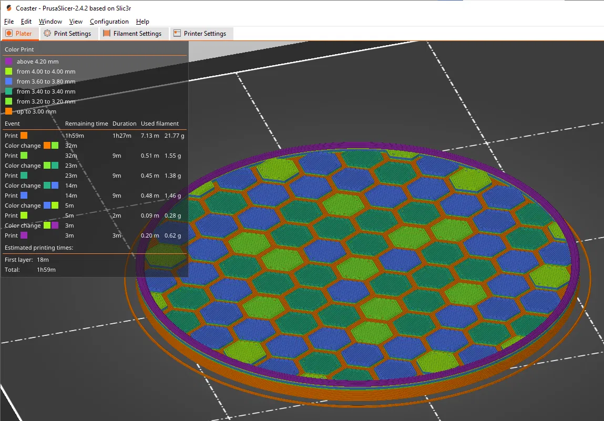Click the teal swatch for 3.40 mm
This screenshot has width=604, height=421.
(8, 91)
